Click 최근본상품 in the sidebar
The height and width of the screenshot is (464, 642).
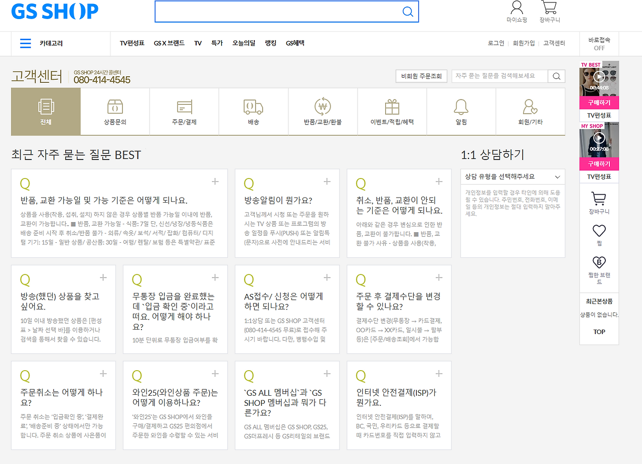(599, 301)
